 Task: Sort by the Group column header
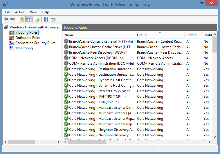click(x=160, y=35)
